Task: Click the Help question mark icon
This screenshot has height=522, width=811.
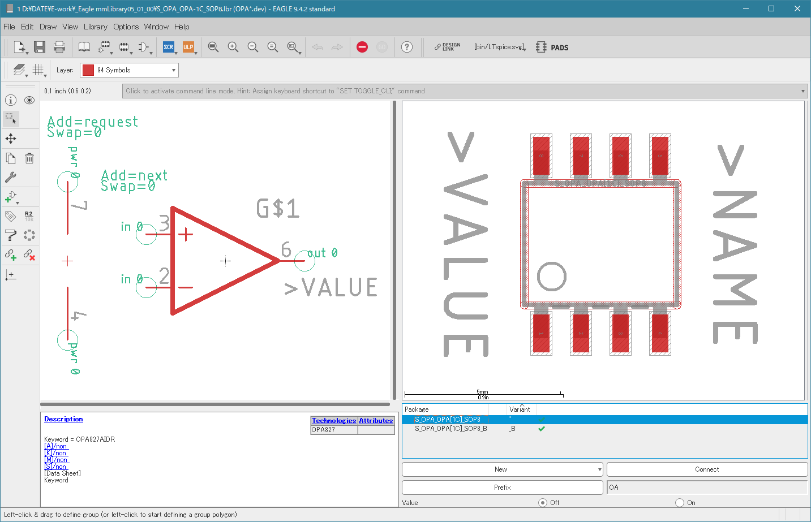Action: coord(407,47)
